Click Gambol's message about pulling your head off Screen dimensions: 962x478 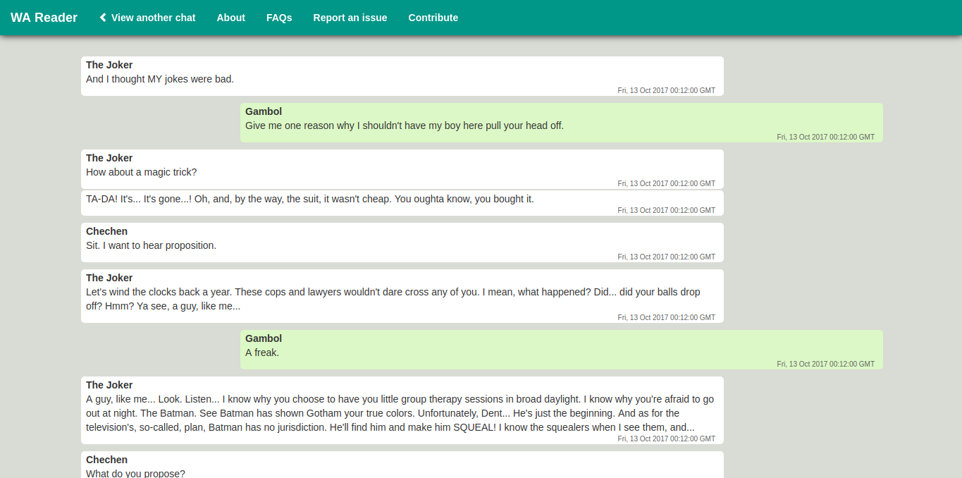pyautogui.click(x=562, y=123)
